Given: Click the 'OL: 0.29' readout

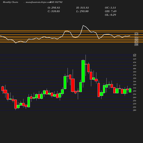Looking at the screenshot, I should pos(110,15).
